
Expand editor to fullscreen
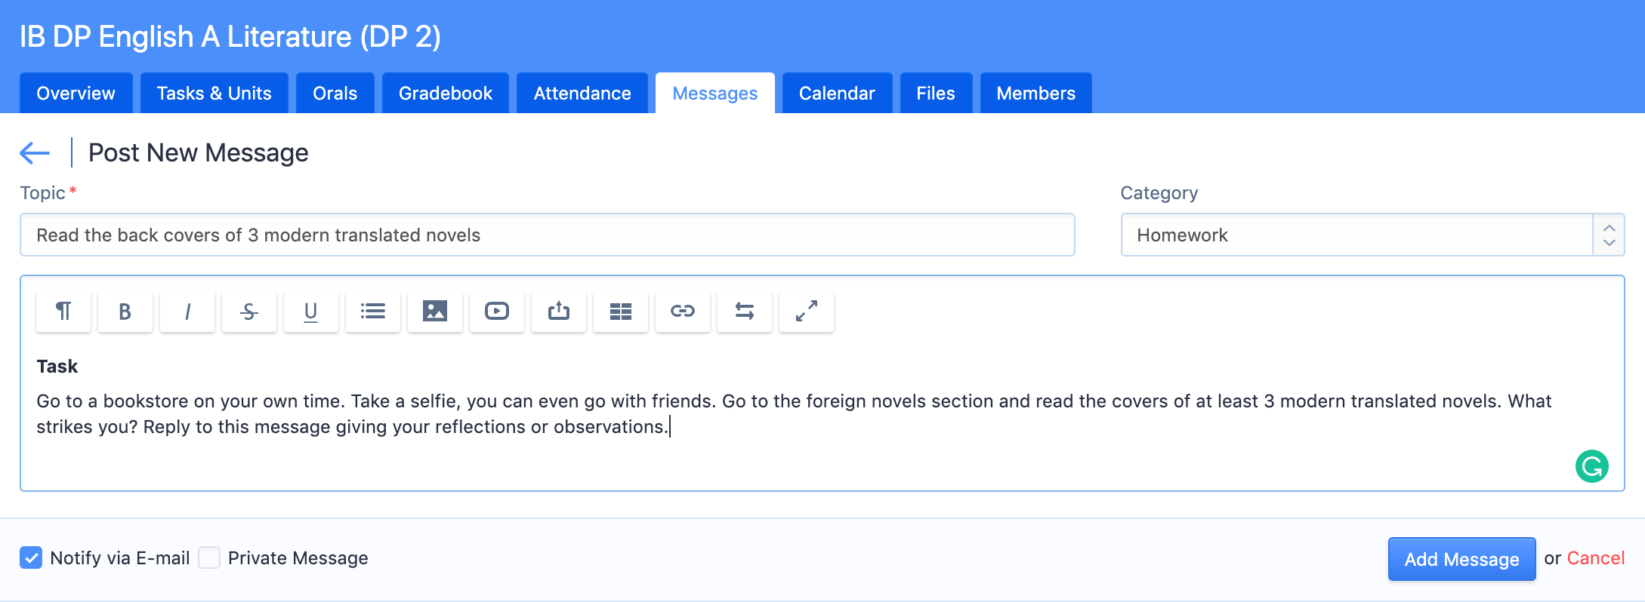807,311
